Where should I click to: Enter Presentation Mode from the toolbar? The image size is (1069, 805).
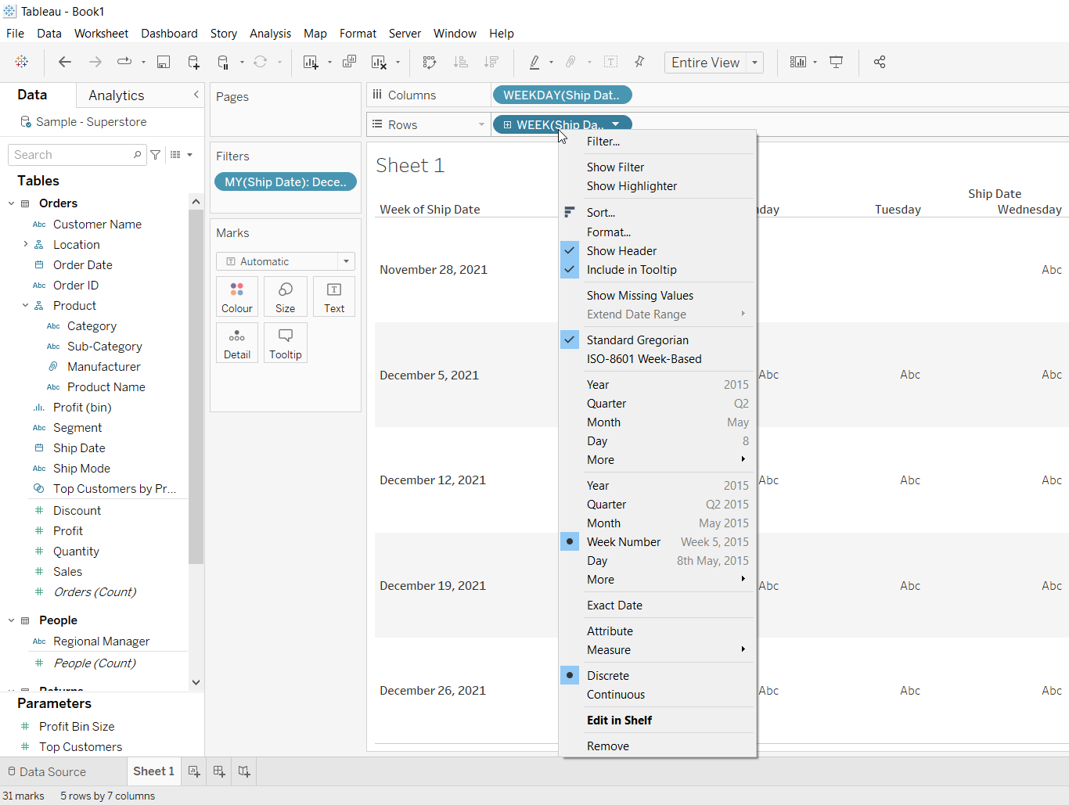[x=836, y=61]
